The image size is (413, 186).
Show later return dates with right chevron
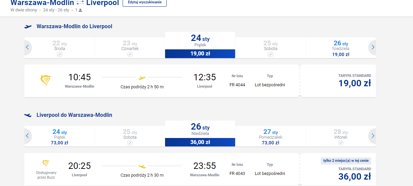(x=373, y=136)
